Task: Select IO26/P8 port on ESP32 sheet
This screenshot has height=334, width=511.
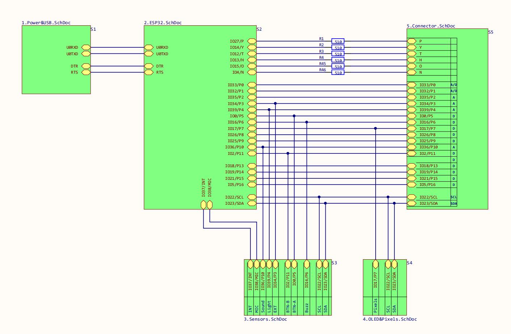Action: point(252,135)
